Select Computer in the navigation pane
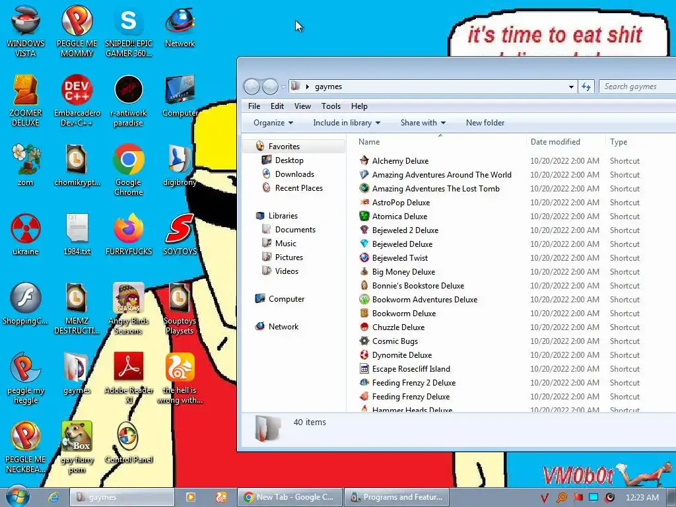Viewport: 676px width, 507px height. point(287,299)
